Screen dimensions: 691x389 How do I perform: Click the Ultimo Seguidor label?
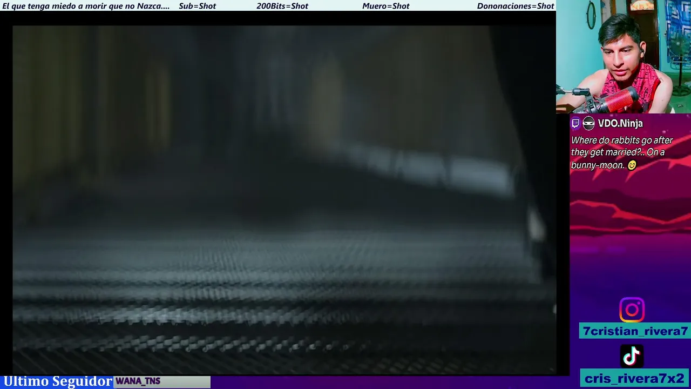[x=58, y=381]
